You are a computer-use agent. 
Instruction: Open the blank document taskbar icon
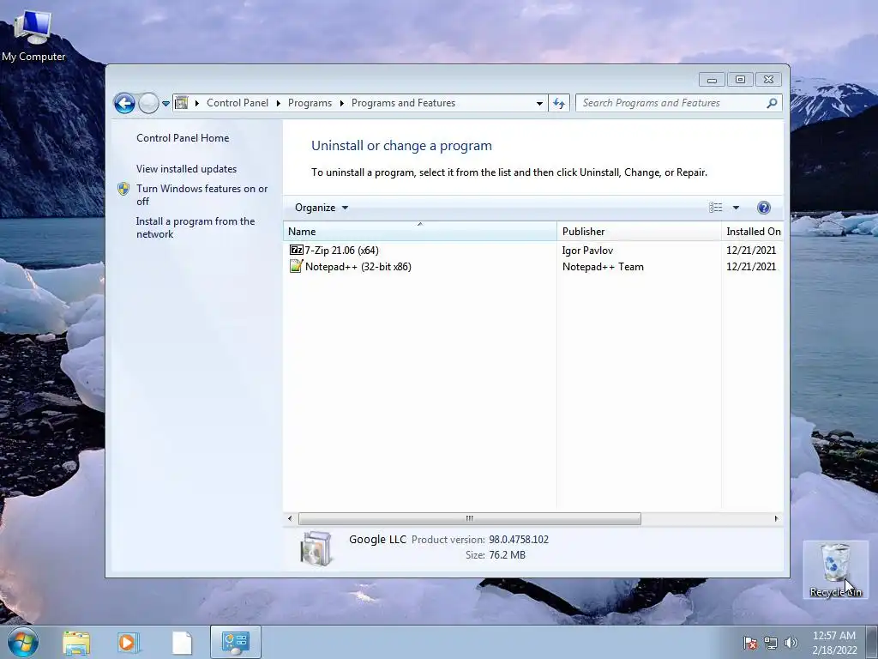(182, 643)
